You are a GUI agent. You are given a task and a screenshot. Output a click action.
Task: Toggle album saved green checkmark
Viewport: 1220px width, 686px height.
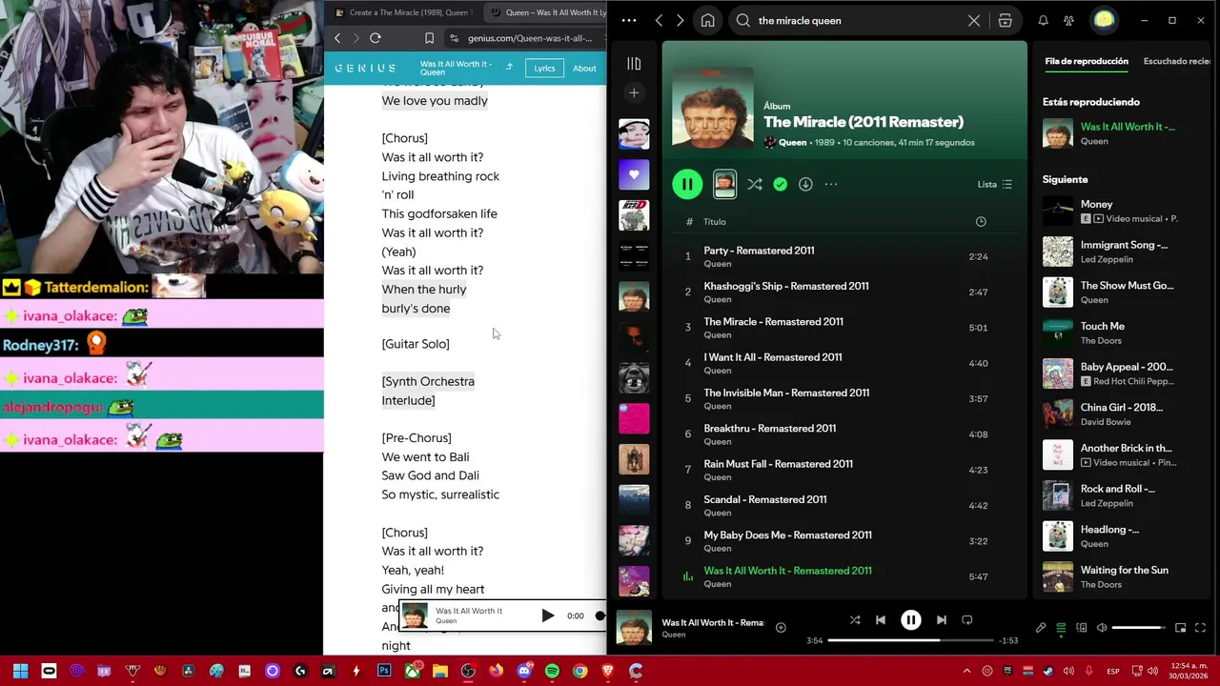pos(780,184)
